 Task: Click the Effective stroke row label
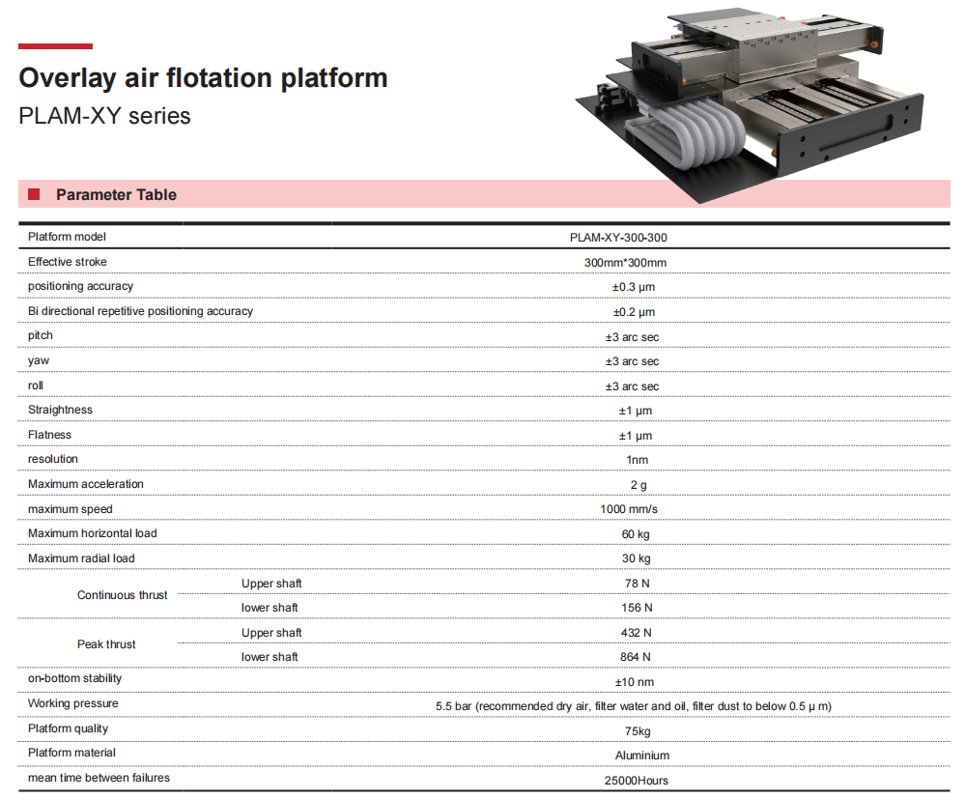pyautogui.click(x=68, y=262)
